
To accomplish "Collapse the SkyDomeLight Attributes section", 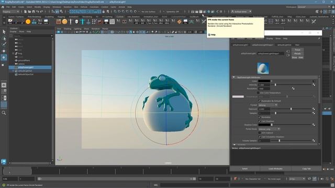I will tap(233, 77).
